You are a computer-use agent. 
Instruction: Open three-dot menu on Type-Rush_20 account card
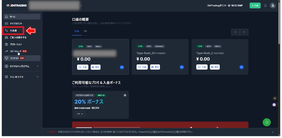(x=182, y=67)
